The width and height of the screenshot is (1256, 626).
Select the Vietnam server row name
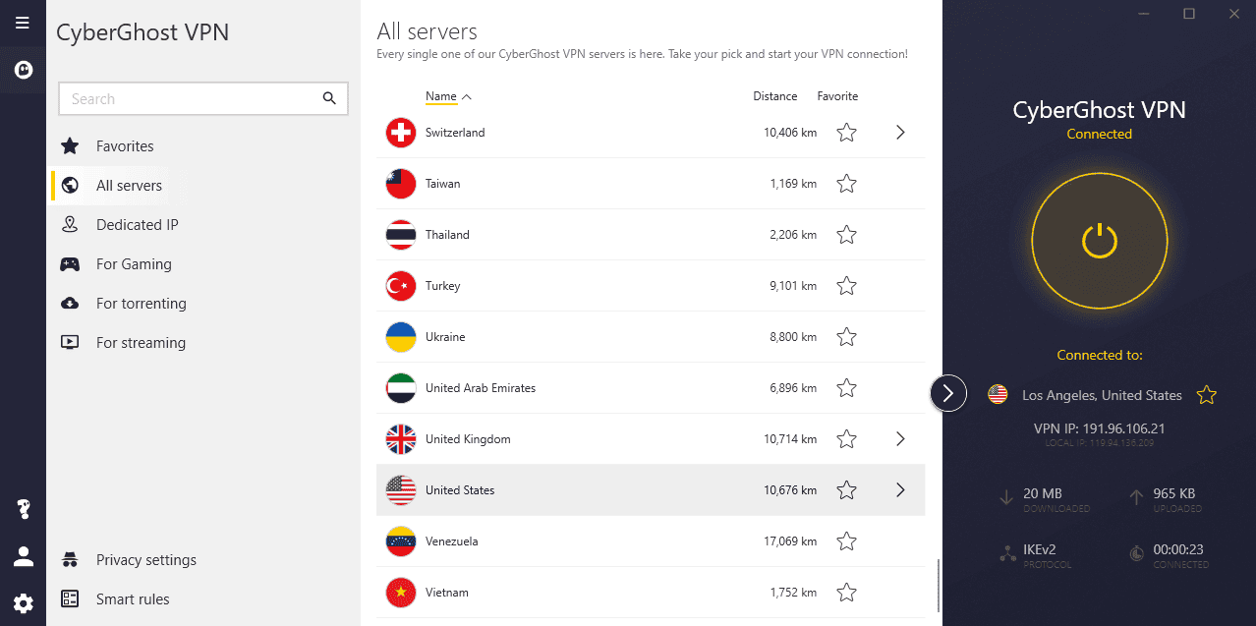coord(446,593)
